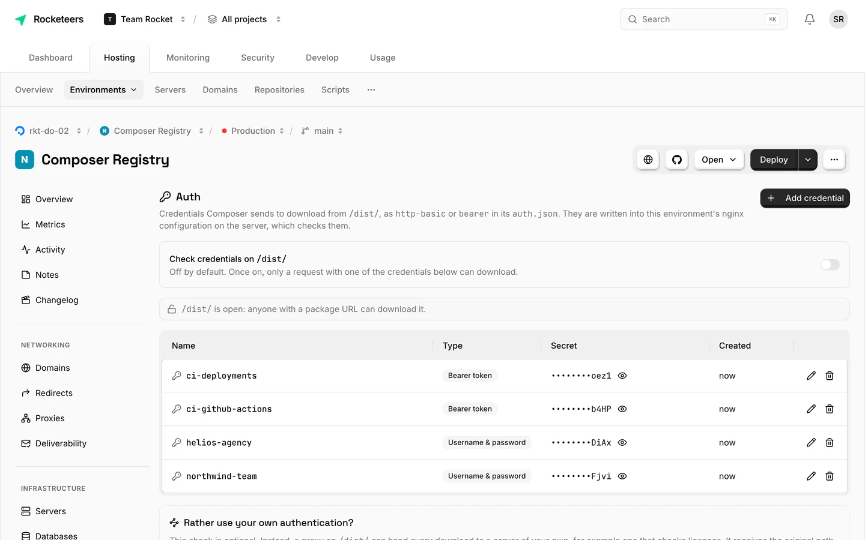Viewport: 865px width, 540px height.
Task: Go to Overview in the sub-navigation bar
Action: coord(34,90)
